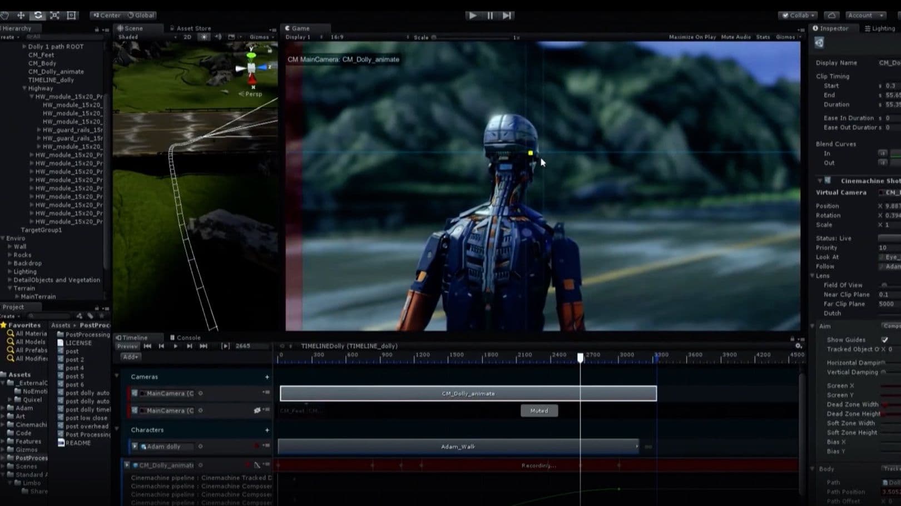901x506 pixels.
Task: Toggle scene lighting in the Scene view
Action: tap(204, 37)
